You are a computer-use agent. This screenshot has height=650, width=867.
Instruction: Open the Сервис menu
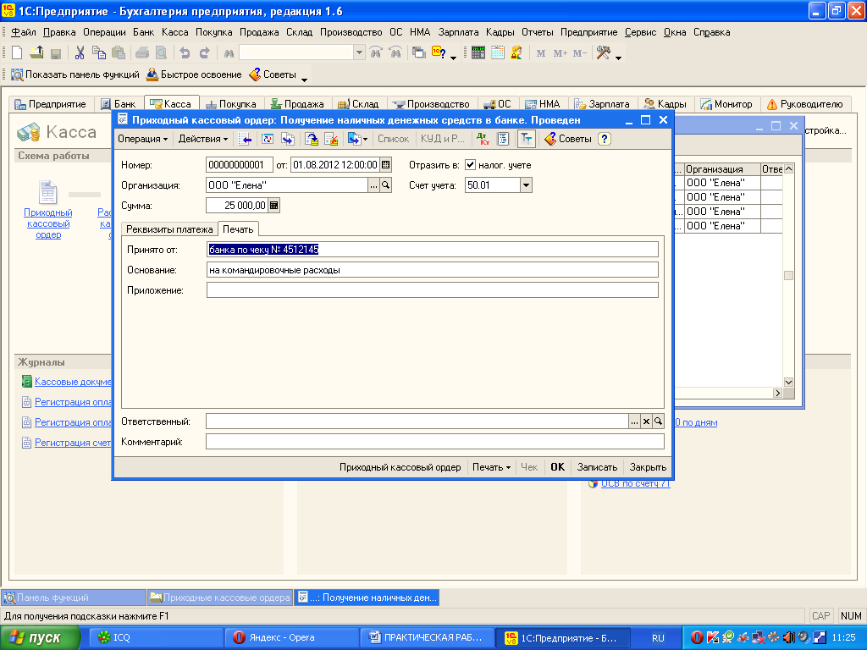coord(640,32)
